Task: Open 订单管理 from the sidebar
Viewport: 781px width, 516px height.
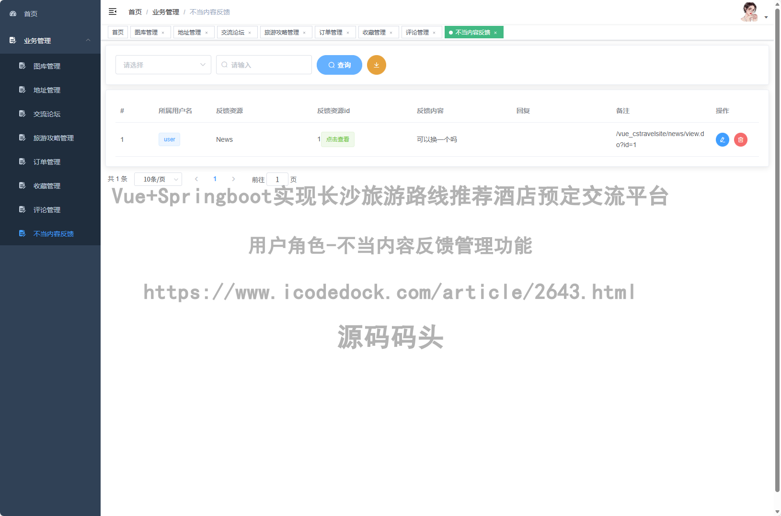Action: click(x=46, y=161)
